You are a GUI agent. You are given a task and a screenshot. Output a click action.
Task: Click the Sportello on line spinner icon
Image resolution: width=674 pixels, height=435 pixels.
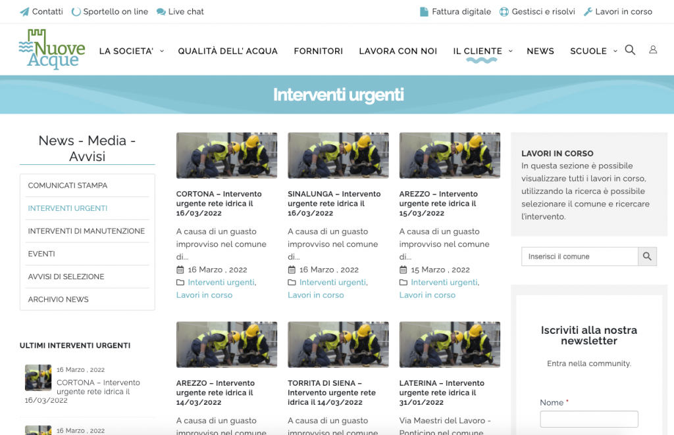76,12
